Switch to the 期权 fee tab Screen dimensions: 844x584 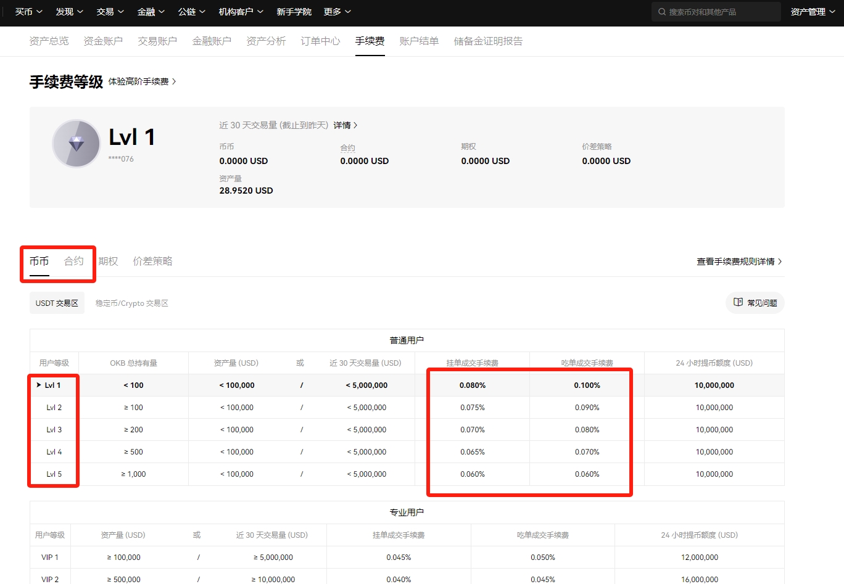(109, 261)
